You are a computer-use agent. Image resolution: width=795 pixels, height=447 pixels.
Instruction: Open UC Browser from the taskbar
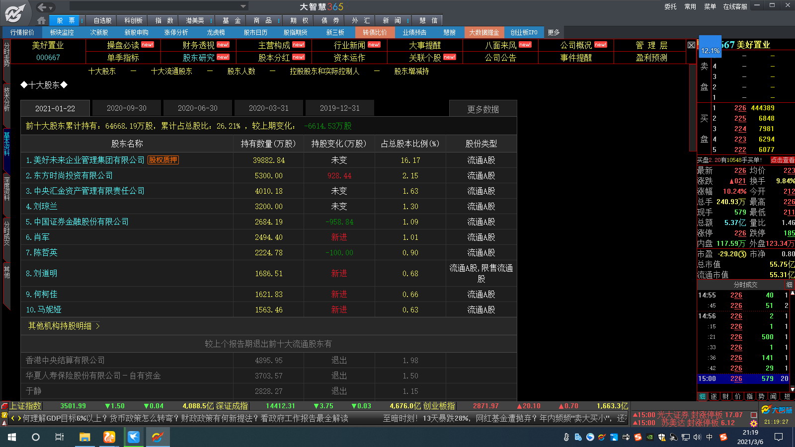pyautogui.click(x=109, y=437)
